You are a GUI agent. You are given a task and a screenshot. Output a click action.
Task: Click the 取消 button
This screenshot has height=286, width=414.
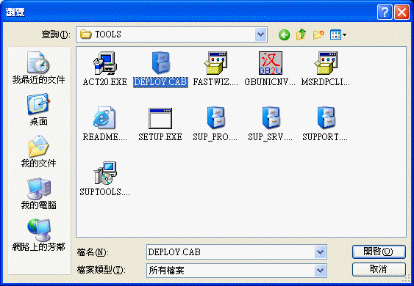tap(379, 269)
